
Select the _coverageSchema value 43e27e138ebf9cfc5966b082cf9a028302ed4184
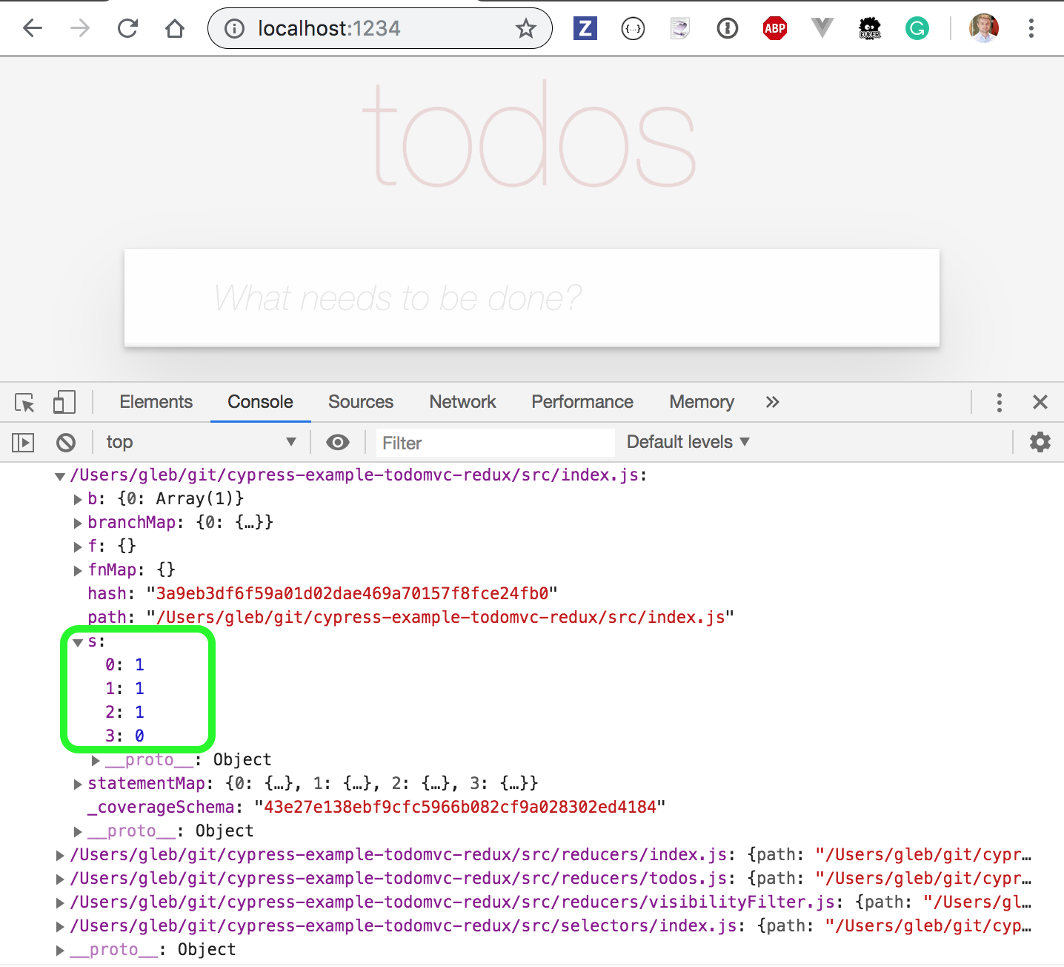tap(460, 807)
